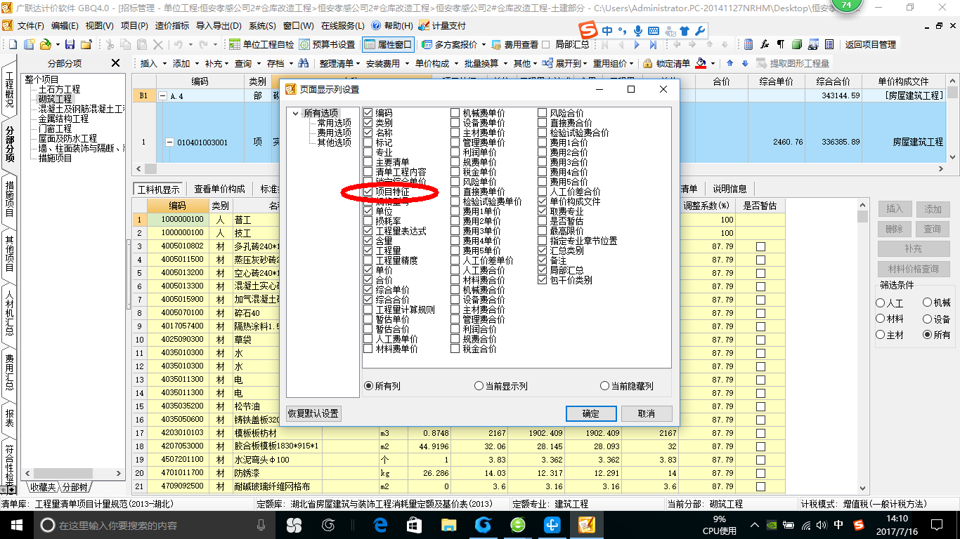This screenshot has height=539, width=960.
Task: Switch to the 查看单价构成 tab
Action: tap(219, 189)
